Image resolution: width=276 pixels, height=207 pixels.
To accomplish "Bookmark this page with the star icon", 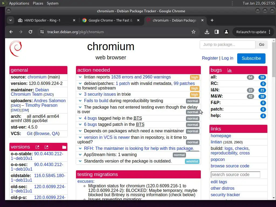I will (x=194, y=32).
